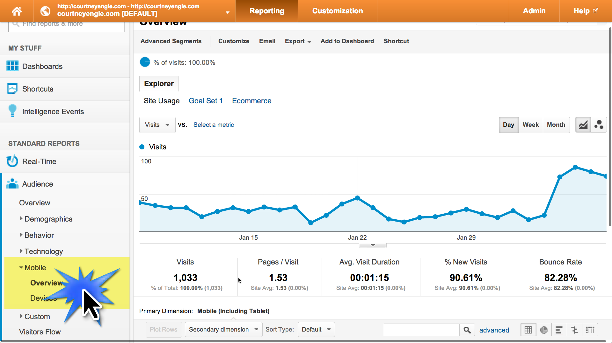The image size is (612, 343).
Task: Open Advanced Segments
Action: pyautogui.click(x=171, y=41)
